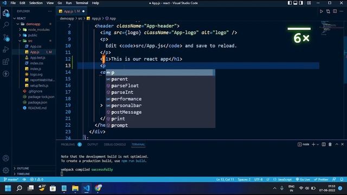
Task: Open terminal launch profile dropdown arrow
Action: [x=318, y=145]
